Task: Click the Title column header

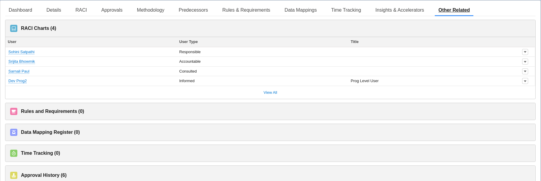Action: pyautogui.click(x=355, y=42)
